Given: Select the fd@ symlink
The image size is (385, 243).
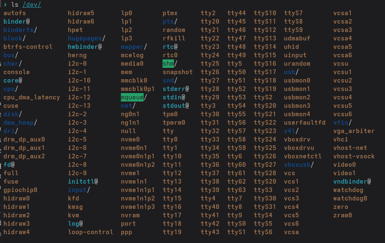Looking at the screenshot, I should pyautogui.click(x=9, y=165).
